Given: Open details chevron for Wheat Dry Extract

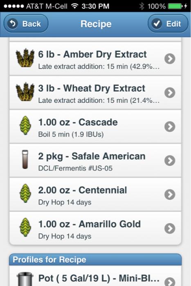Looking at the screenshot, I should coord(170,92).
